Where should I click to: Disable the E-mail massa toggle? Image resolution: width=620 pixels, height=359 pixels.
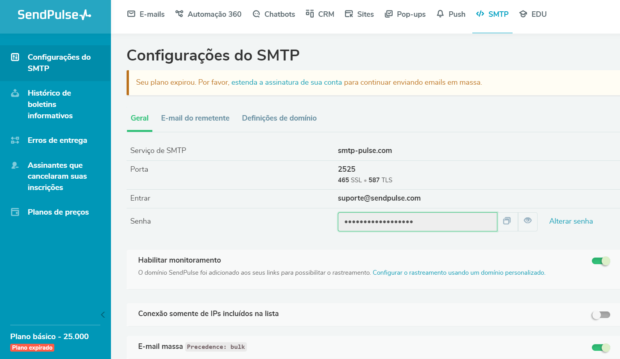[600, 347]
